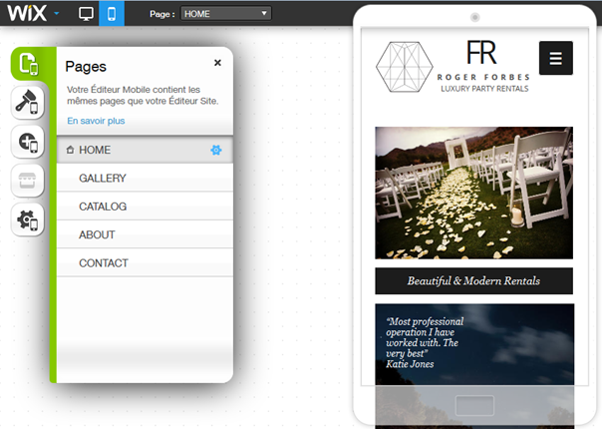Open the Wix logo dropdown arrow
The width and height of the screenshot is (602, 429).
click(x=57, y=13)
